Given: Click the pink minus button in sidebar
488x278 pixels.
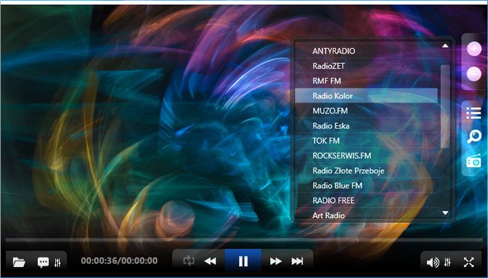Looking at the screenshot, I should click(474, 73).
